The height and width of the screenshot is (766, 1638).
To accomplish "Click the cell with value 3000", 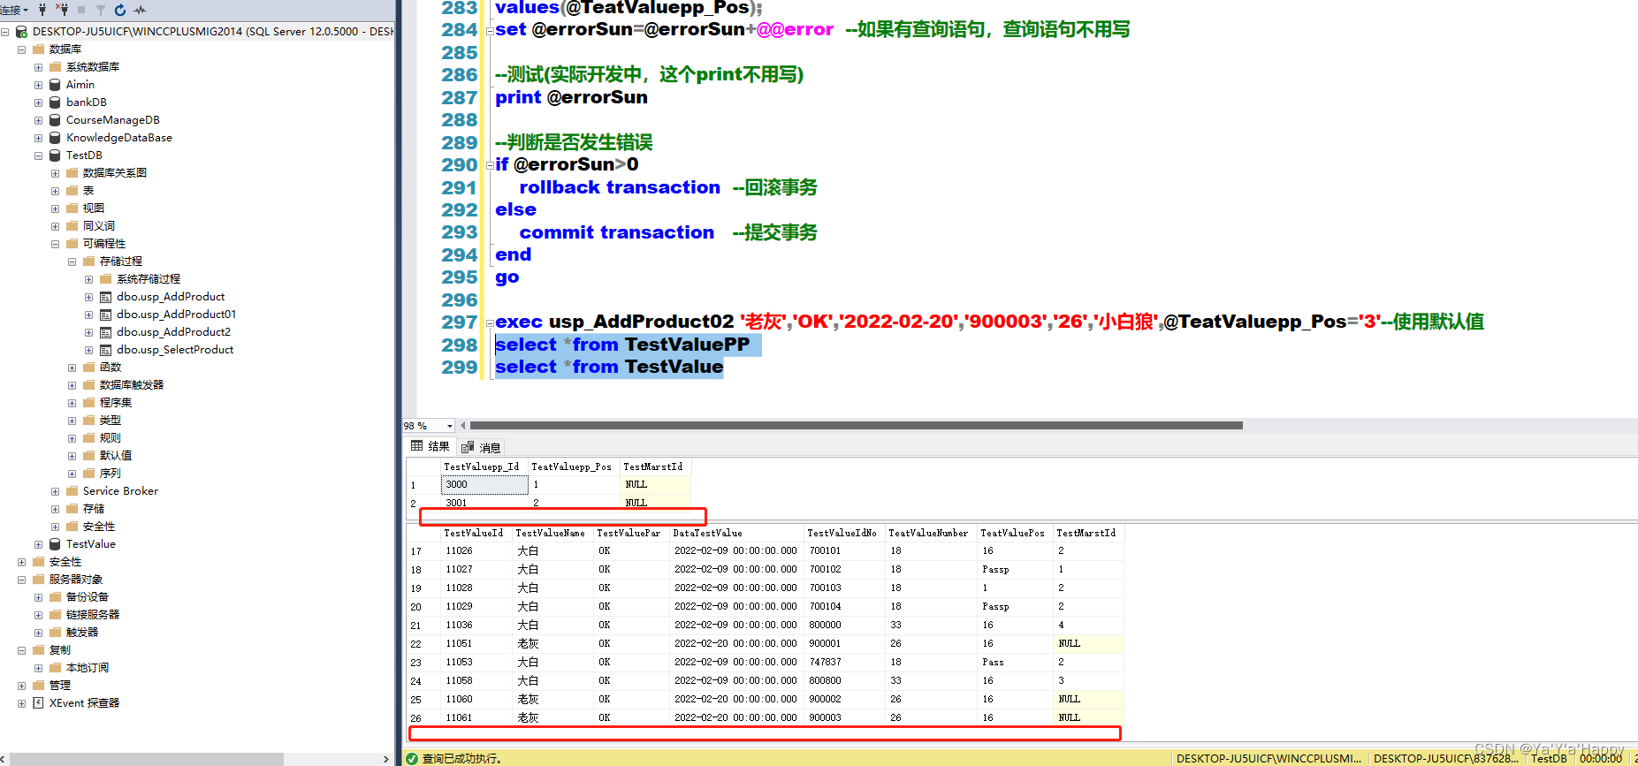I will point(484,485).
